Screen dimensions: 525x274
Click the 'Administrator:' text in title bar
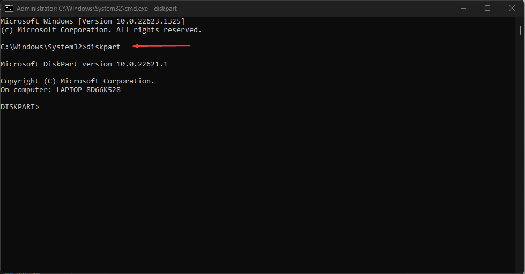[x=36, y=9]
